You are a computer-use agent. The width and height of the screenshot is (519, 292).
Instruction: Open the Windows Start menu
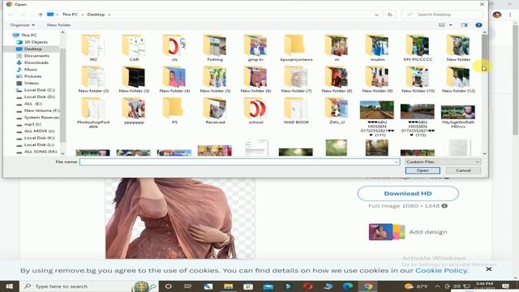[9, 286]
